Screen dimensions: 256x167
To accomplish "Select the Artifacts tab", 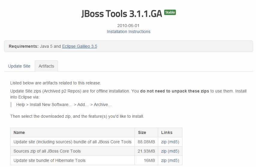I will point(46,66).
